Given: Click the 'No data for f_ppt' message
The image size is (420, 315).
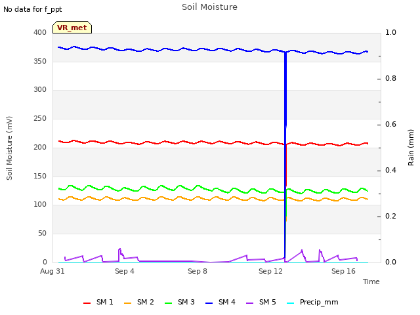Looking at the screenshot, I should (33, 9).
